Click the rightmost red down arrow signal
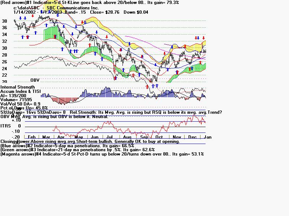 [204, 38]
